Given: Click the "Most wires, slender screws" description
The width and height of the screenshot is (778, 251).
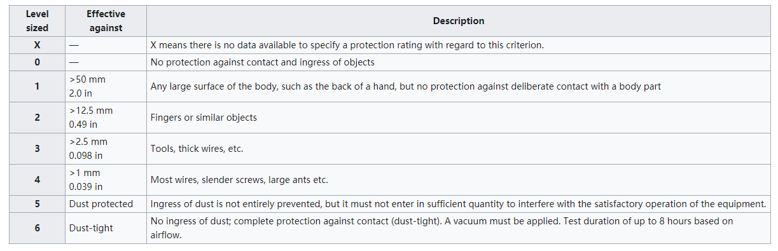Looking at the screenshot, I should (x=239, y=180).
